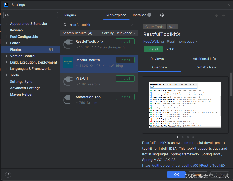Open the Sort By Relevance dropdown
The width and height of the screenshot is (233, 181).
tap(119, 33)
